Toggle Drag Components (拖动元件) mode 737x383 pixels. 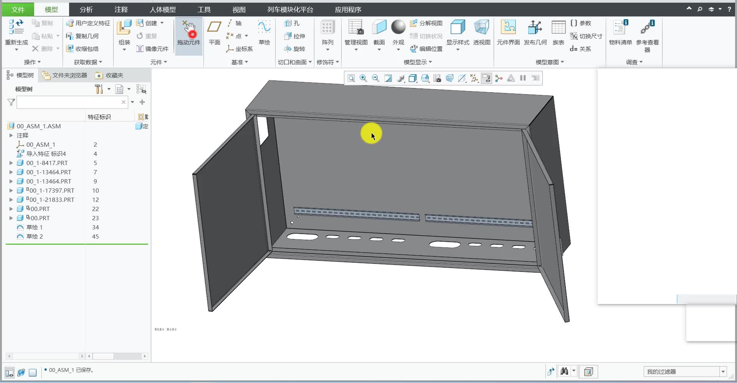tap(188, 36)
